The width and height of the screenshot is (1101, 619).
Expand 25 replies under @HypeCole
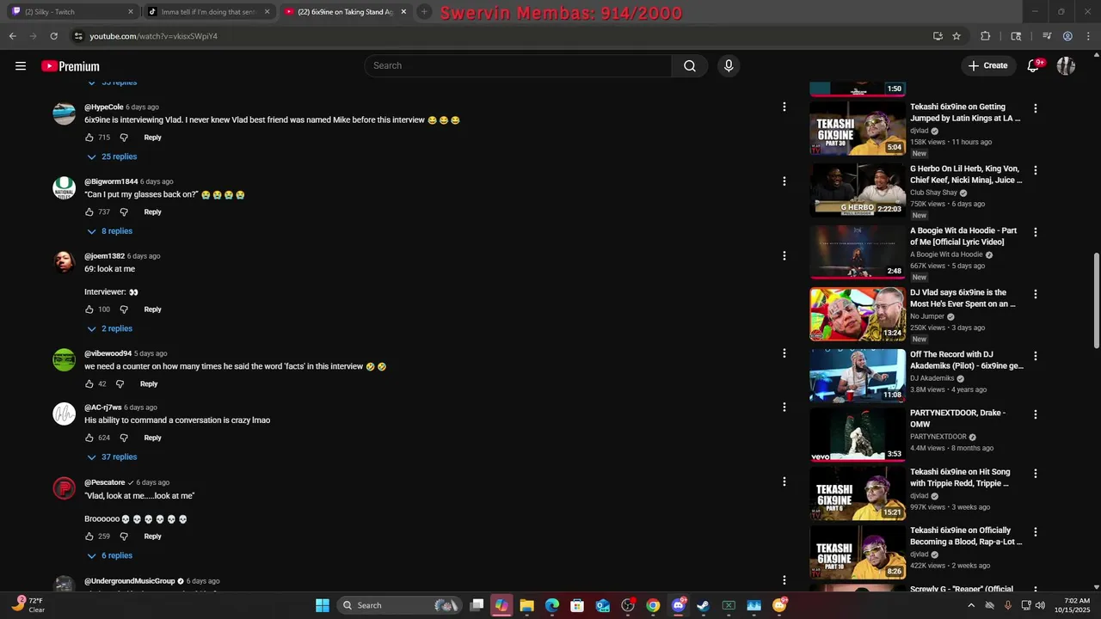[112, 157]
